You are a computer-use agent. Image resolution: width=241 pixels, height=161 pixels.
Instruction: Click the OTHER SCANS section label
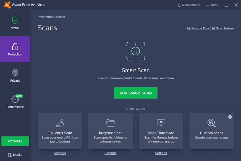(x=136, y=109)
